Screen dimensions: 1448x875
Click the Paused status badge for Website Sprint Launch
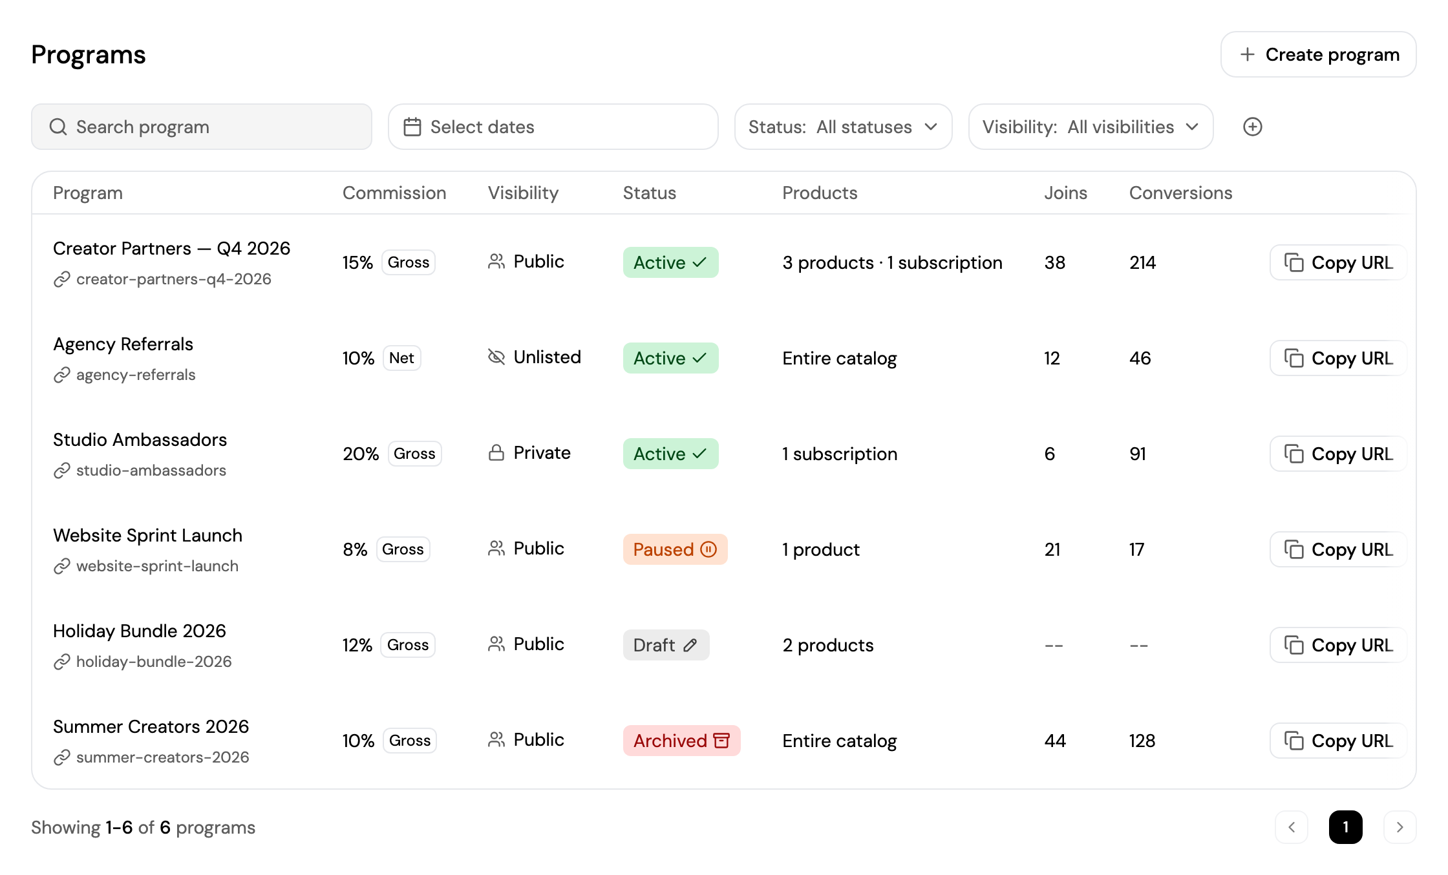click(676, 549)
